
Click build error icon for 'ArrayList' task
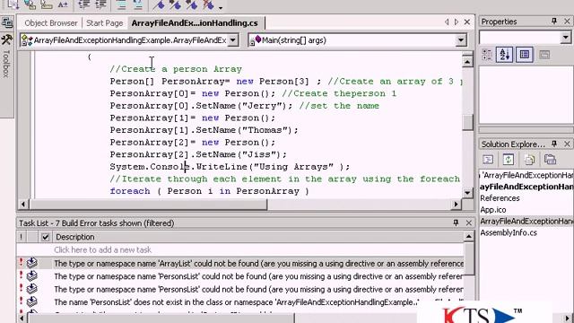coord(32,263)
